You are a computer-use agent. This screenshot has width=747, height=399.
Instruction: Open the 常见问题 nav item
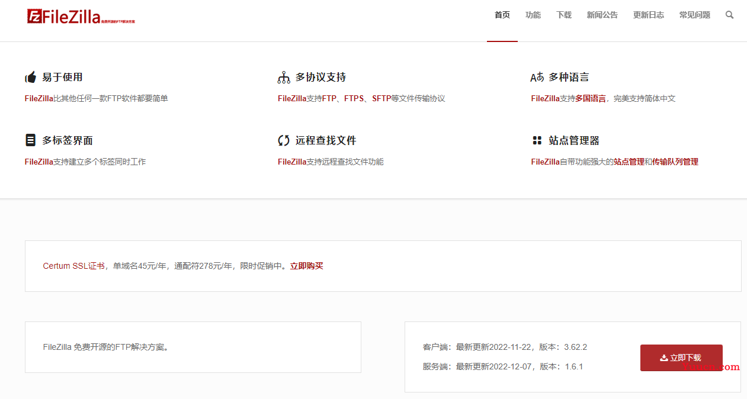coord(695,15)
